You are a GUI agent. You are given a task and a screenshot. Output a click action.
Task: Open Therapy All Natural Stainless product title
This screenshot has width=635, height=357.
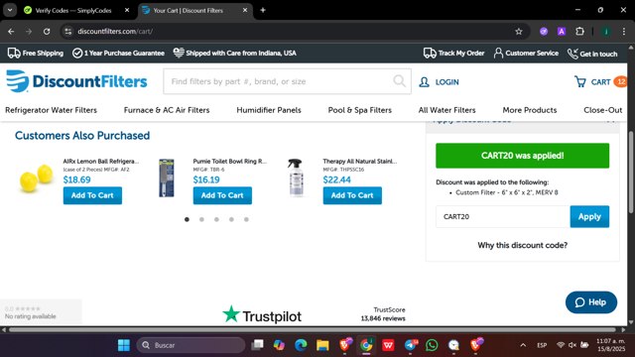pos(360,161)
